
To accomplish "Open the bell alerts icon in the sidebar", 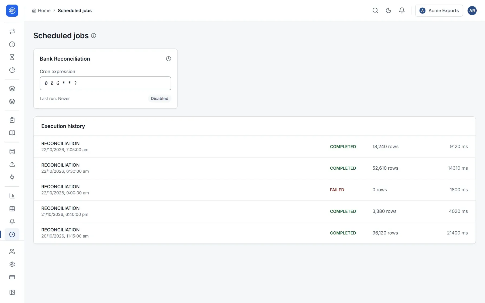I will point(12,221).
